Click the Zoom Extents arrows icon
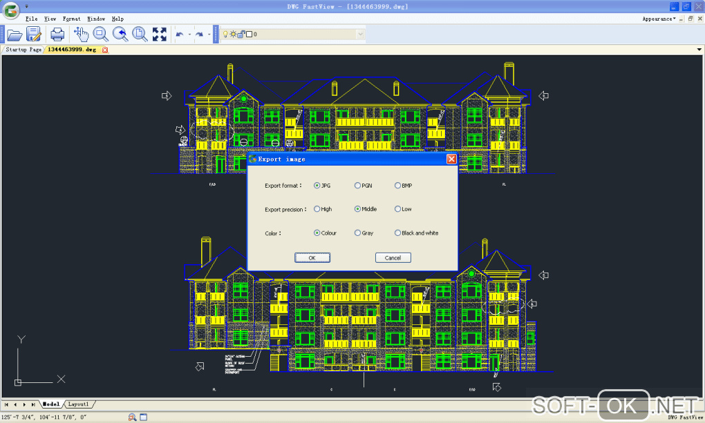 tap(159, 34)
